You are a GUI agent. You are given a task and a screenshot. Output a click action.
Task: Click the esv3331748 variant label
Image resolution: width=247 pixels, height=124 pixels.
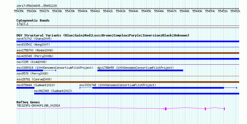pyautogui.click(x=118, y=85)
